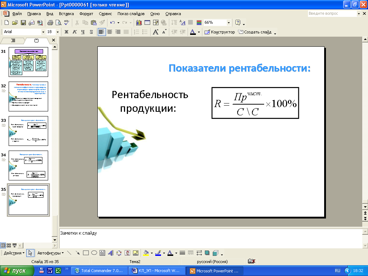Select the Oval drawing tool
The image size is (368, 276).
tap(94, 253)
